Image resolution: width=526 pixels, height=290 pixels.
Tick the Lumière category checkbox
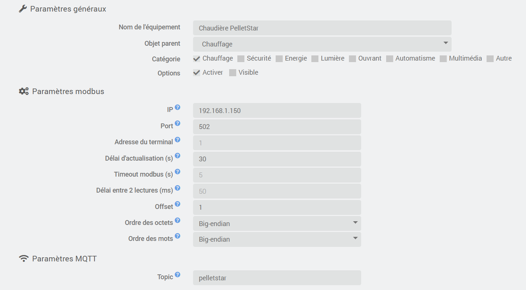point(315,59)
